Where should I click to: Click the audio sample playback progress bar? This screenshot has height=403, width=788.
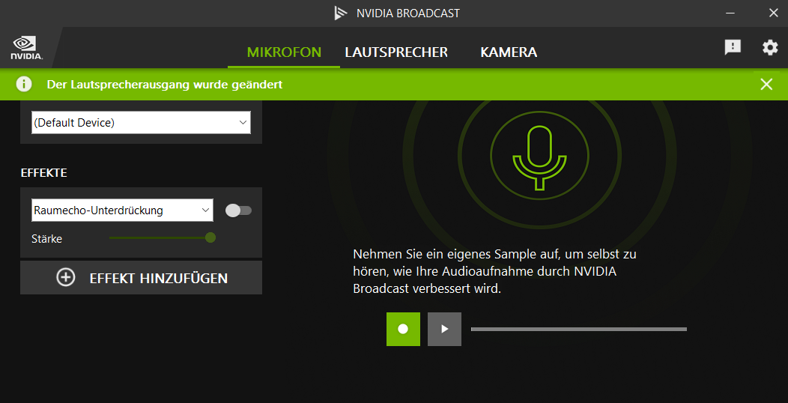[579, 329]
